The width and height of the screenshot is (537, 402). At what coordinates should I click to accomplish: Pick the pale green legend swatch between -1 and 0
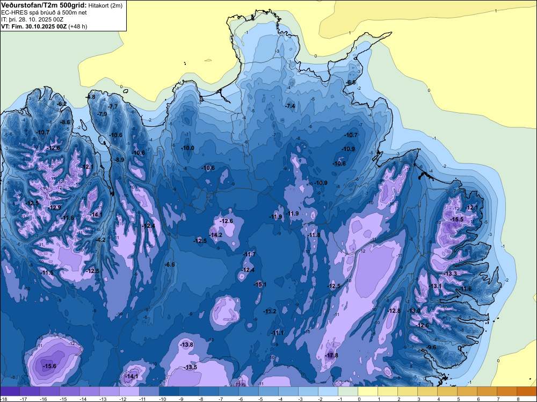click(x=348, y=391)
